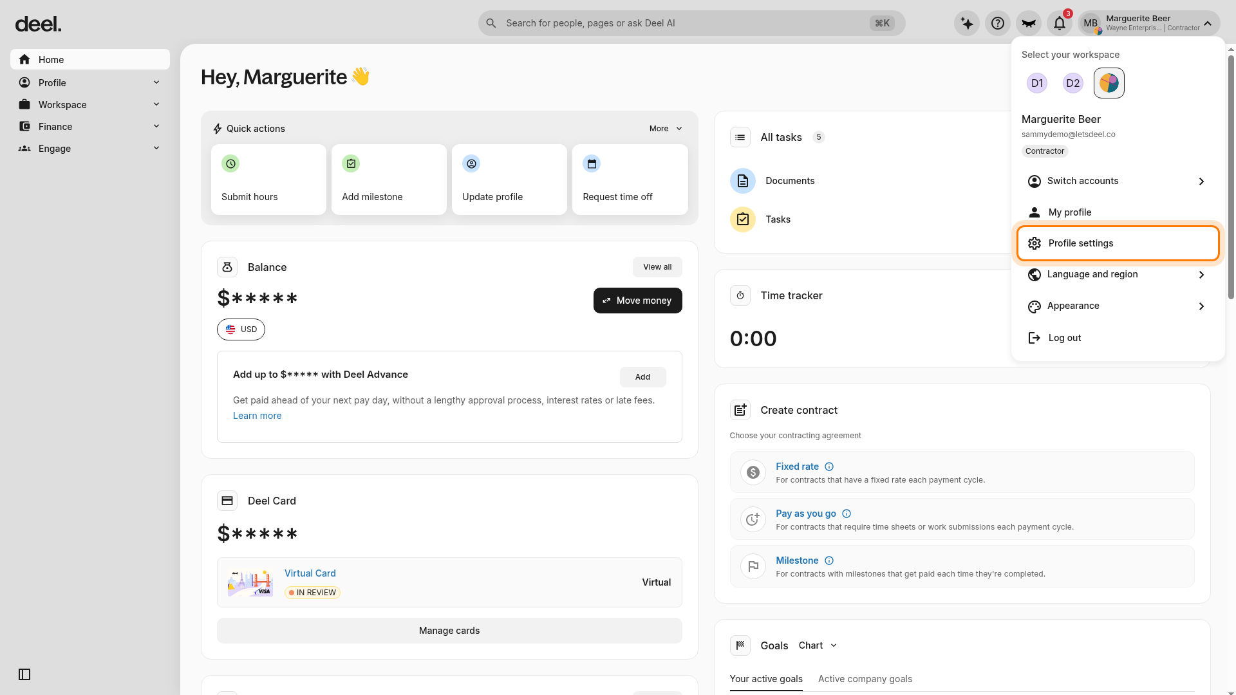Screen dimensions: 1236x695
Task: Click the Virtual Card thumbnail image
Action: (x=250, y=582)
